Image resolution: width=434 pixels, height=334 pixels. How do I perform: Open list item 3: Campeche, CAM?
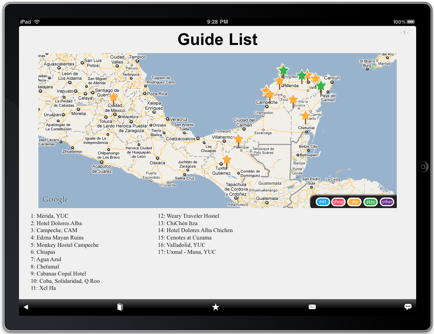[54, 230]
